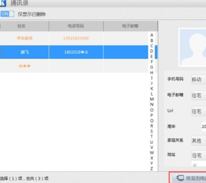Jump to letter Z in index
The height and width of the screenshot is (183, 206).
point(152,169)
